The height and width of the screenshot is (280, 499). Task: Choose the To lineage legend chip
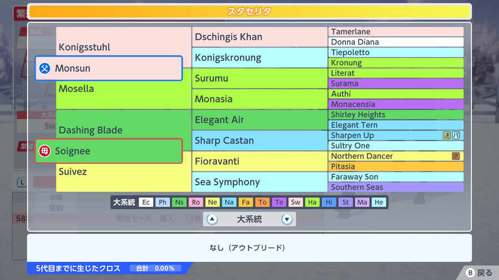262,202
